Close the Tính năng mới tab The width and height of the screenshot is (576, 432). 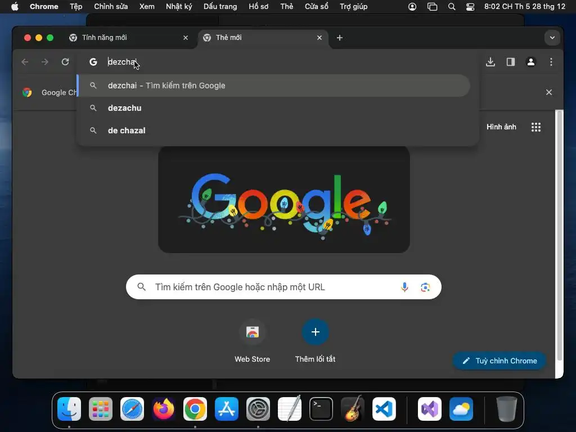(186, 38)
